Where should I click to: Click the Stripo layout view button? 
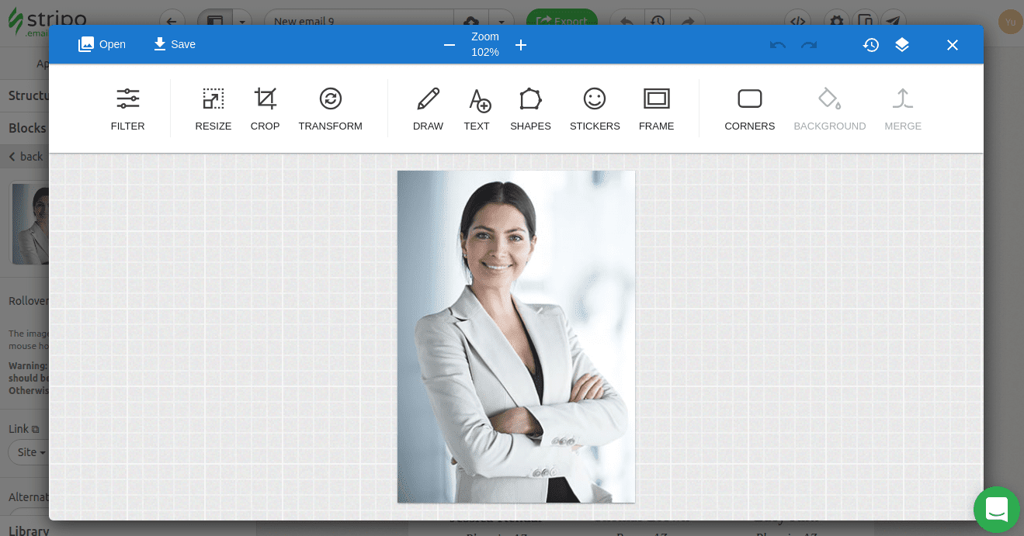[215, 21]
